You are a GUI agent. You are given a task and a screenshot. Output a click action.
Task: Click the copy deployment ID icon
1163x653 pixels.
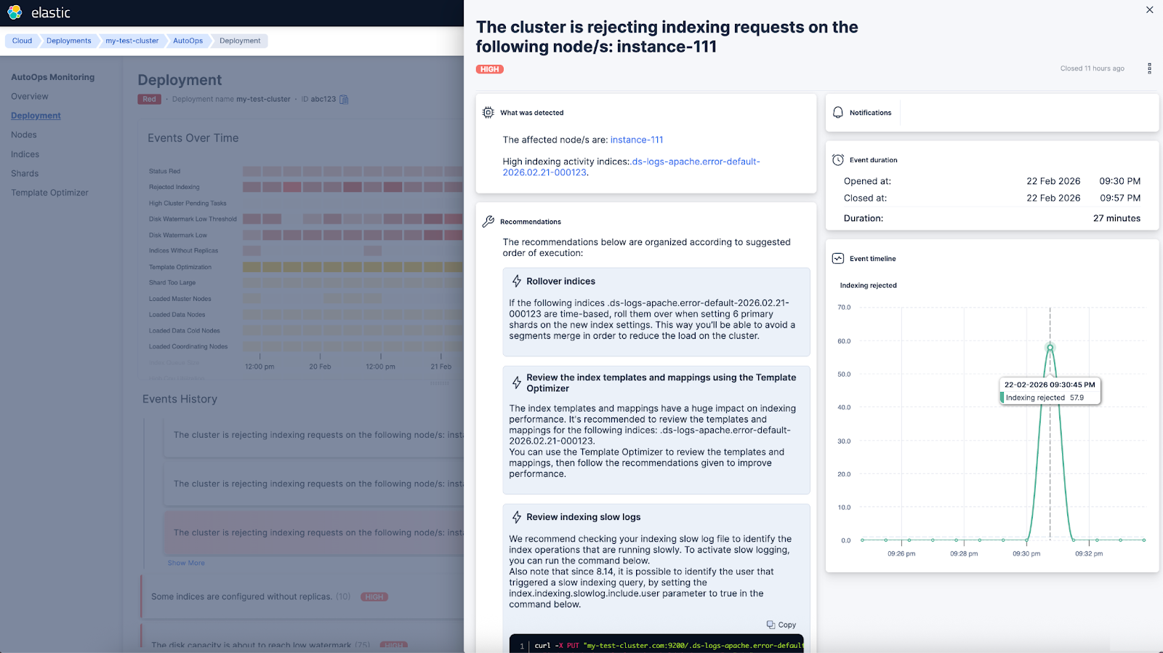click(345, 100)
